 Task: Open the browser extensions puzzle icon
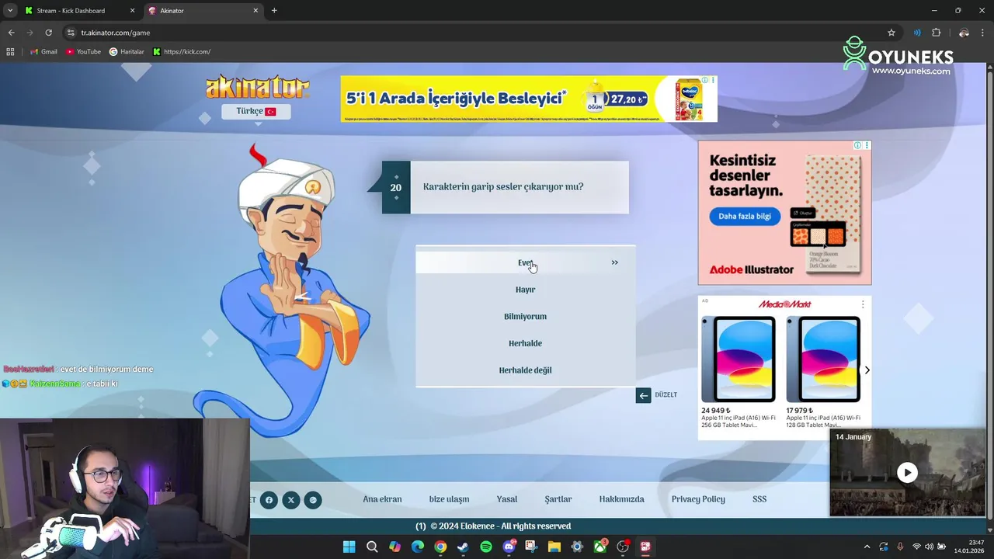point(936,33)
